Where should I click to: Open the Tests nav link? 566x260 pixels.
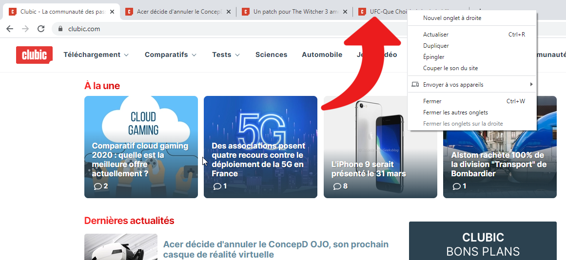(222, 55)
